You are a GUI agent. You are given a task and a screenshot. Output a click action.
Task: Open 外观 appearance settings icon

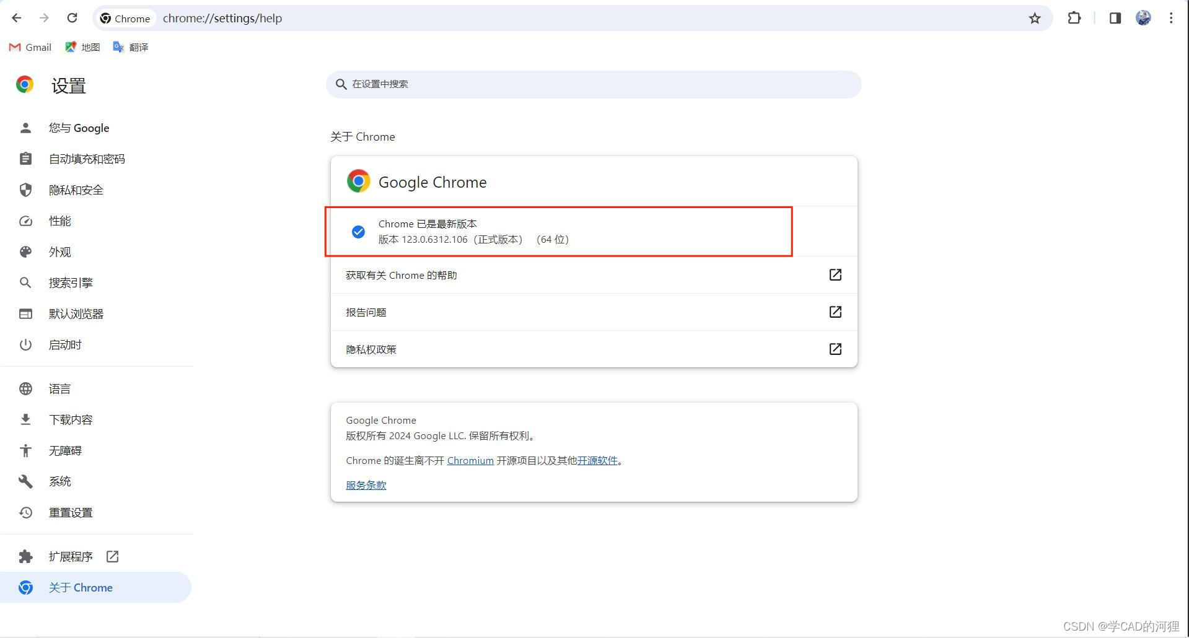(25, 251)
